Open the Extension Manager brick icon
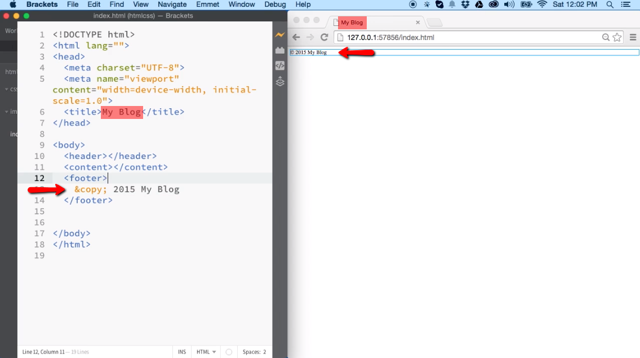640x358 pixels. tap(280, 50)
